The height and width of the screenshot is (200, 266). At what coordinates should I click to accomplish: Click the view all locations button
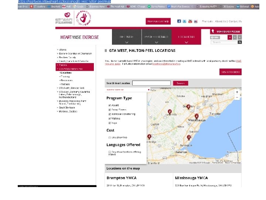pyautogui.click(x=231, y=72)
